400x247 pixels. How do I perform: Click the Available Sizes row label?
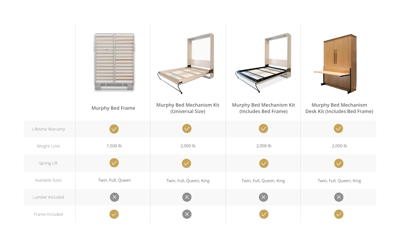coord(48,180)
